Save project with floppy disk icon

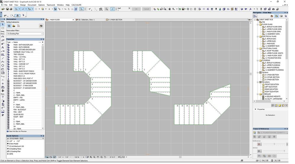tap(7, 9)
